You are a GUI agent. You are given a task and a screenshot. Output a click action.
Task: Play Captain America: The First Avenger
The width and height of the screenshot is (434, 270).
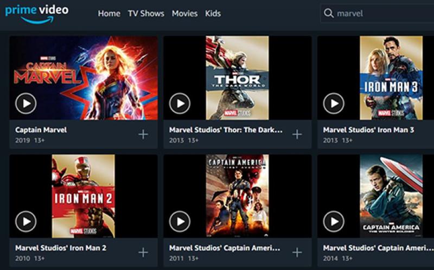[180, 222]
